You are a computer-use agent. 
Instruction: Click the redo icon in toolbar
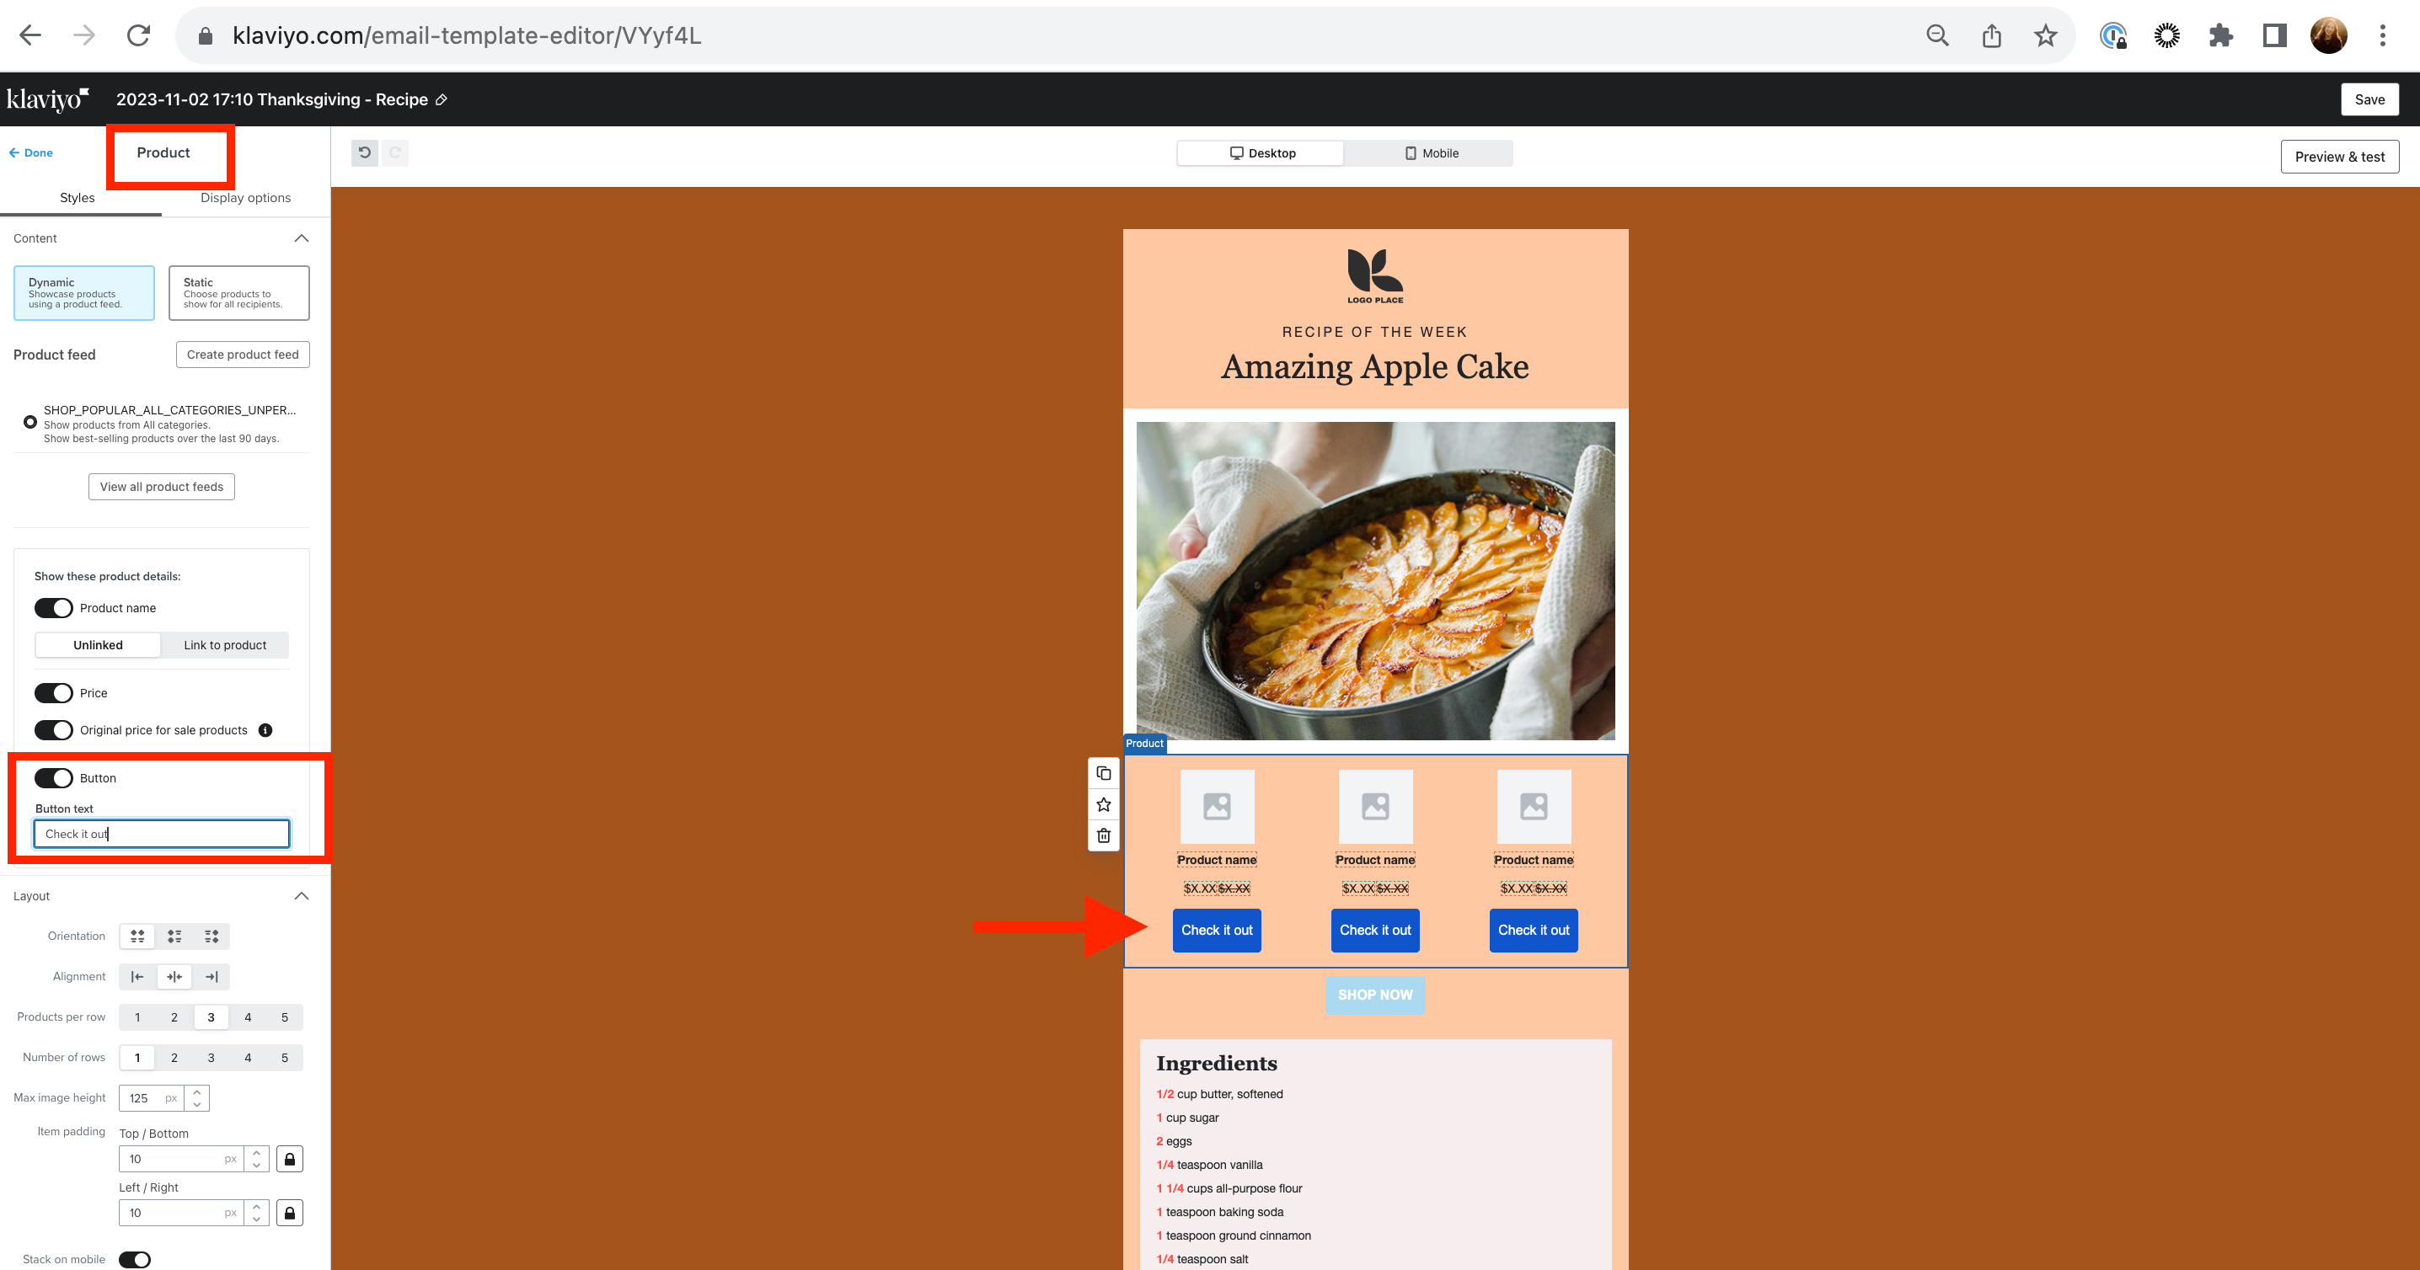pos(395,152)
